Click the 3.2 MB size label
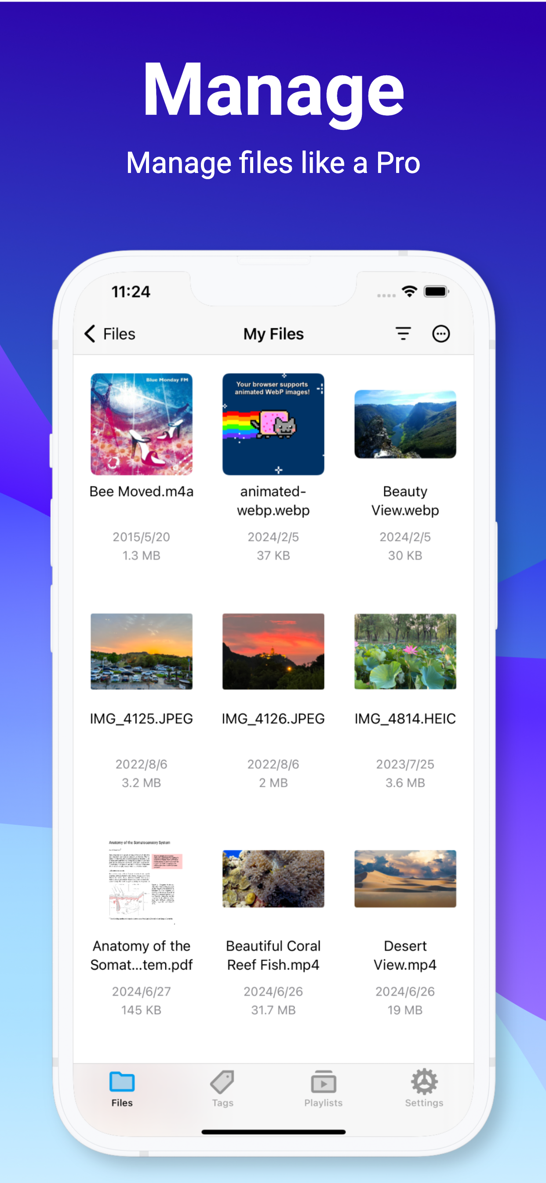Screen dimensions: 546x1183 click(x=141, y=783)
